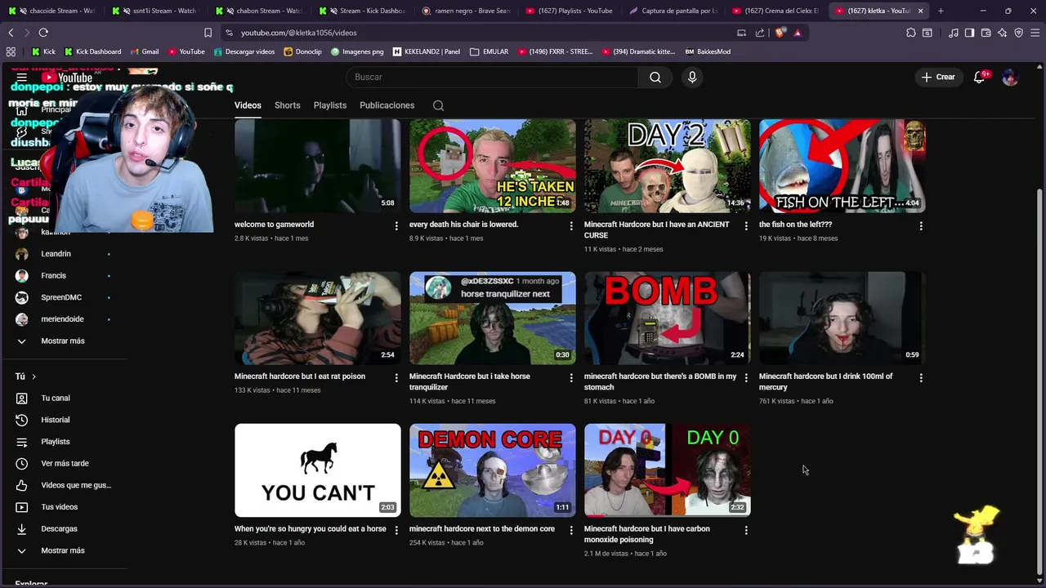
Task: Open the BakkesMod bookmark
Action: pos(708,51)
